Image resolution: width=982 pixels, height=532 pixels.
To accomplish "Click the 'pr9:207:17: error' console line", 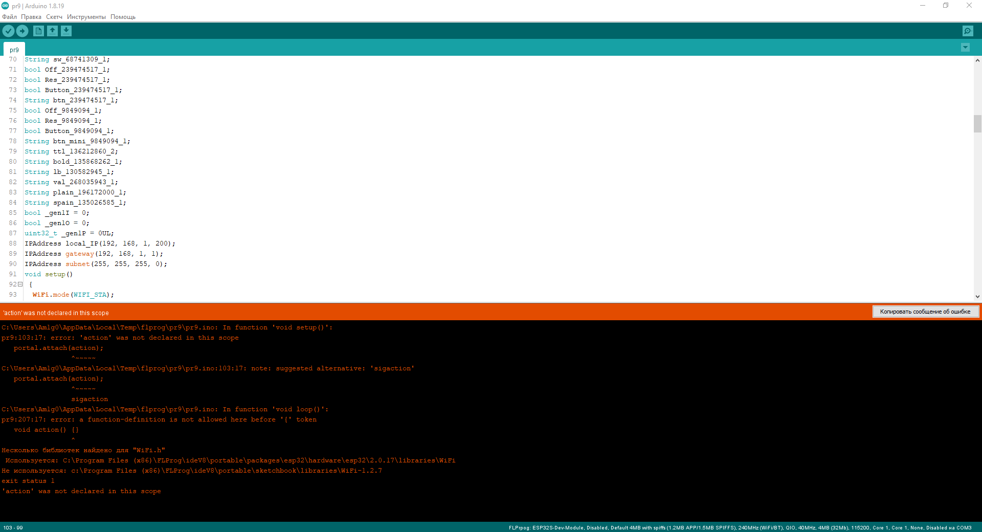I will [159, 419].
